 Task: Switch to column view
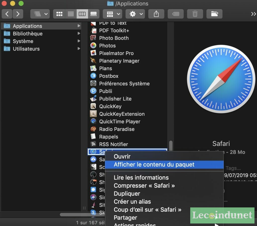(82, 14)
